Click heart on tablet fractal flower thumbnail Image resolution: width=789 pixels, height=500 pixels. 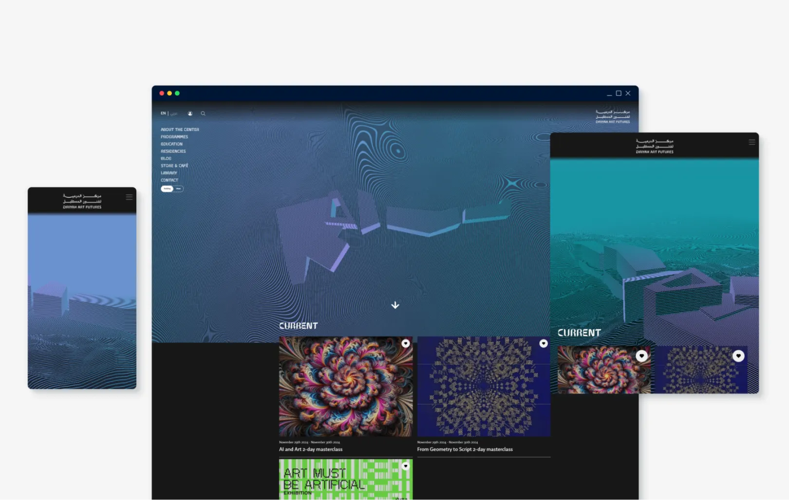(x=641, y=356)
